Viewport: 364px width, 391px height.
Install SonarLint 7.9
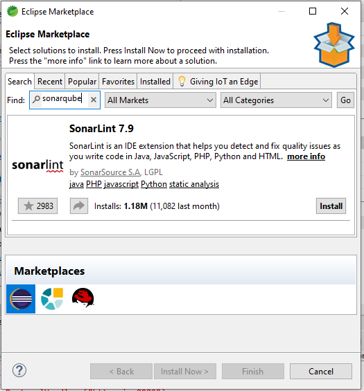(331, 206)
